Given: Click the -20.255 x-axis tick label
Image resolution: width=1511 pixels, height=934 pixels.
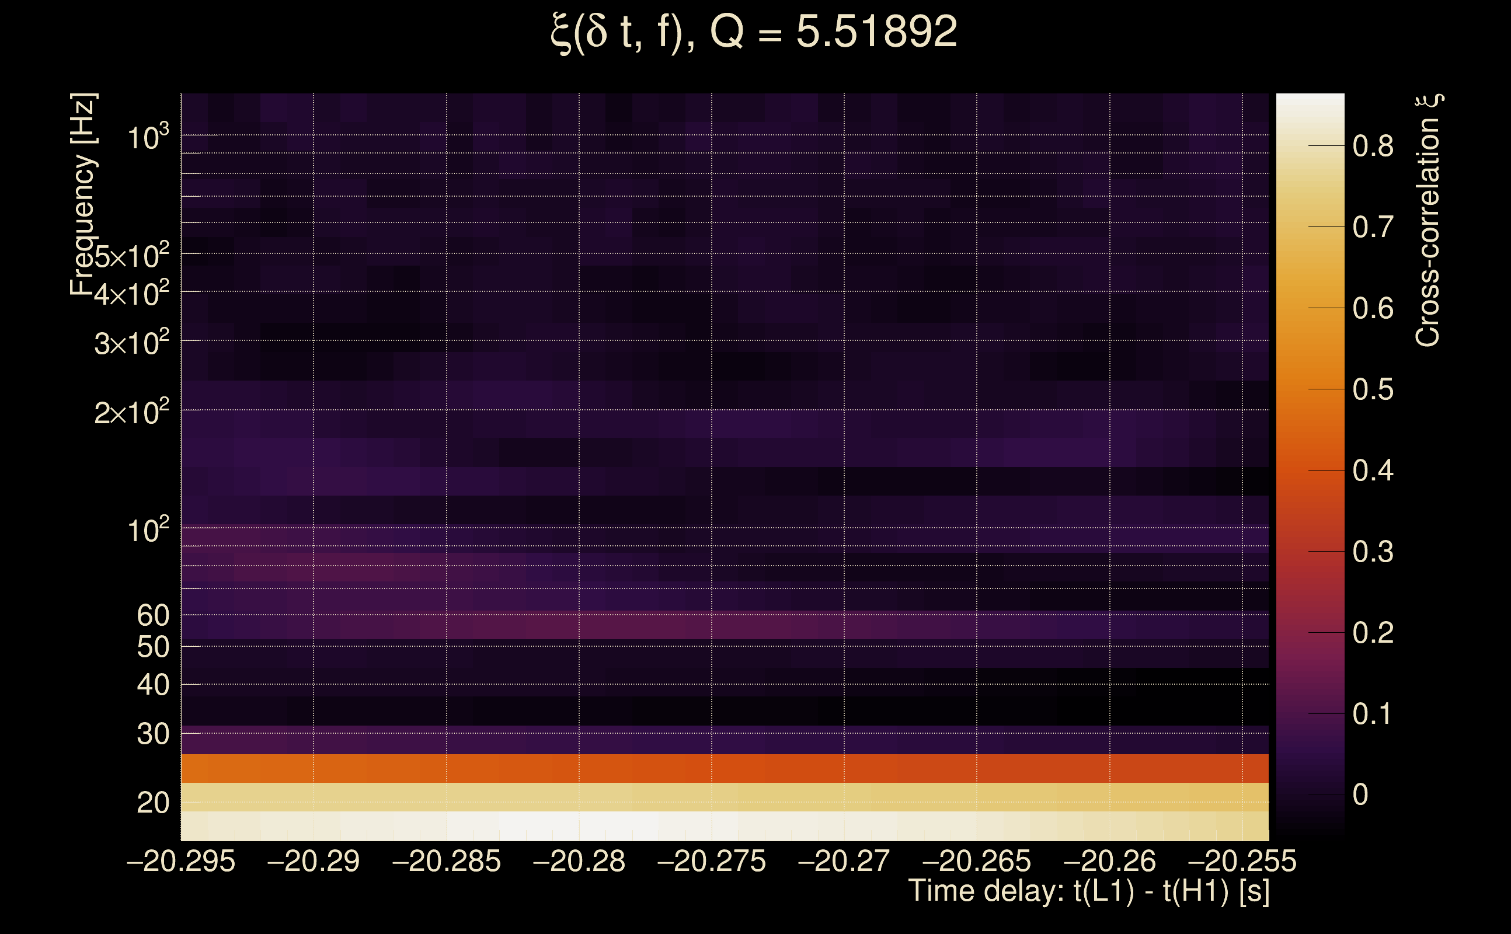Looking at the screenshot, I should coord(1242,861).
